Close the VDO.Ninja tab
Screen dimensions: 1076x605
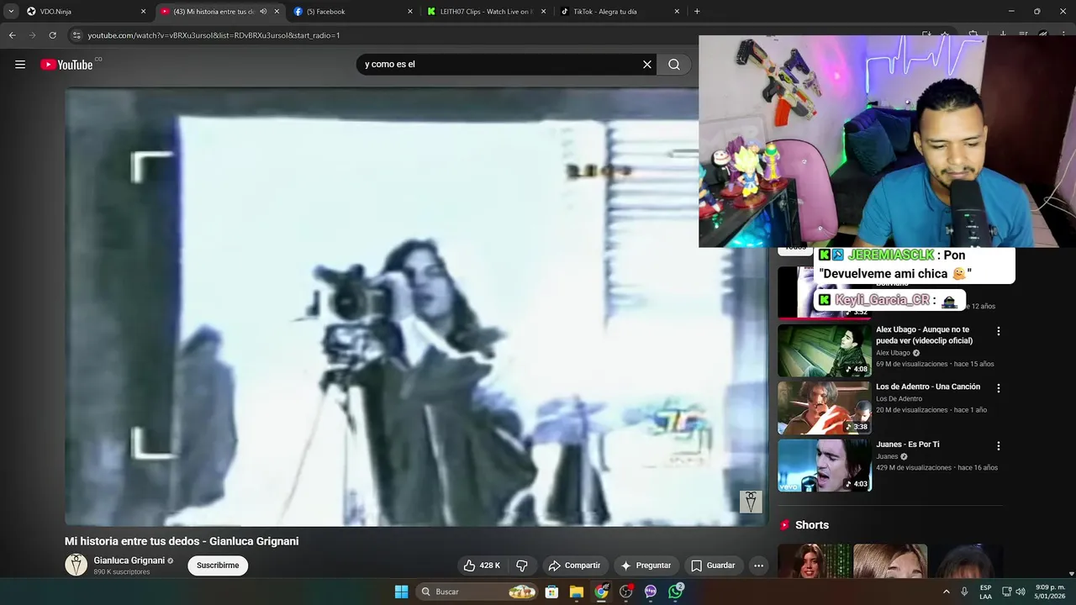pyautogui.click(x=143, y=12)
